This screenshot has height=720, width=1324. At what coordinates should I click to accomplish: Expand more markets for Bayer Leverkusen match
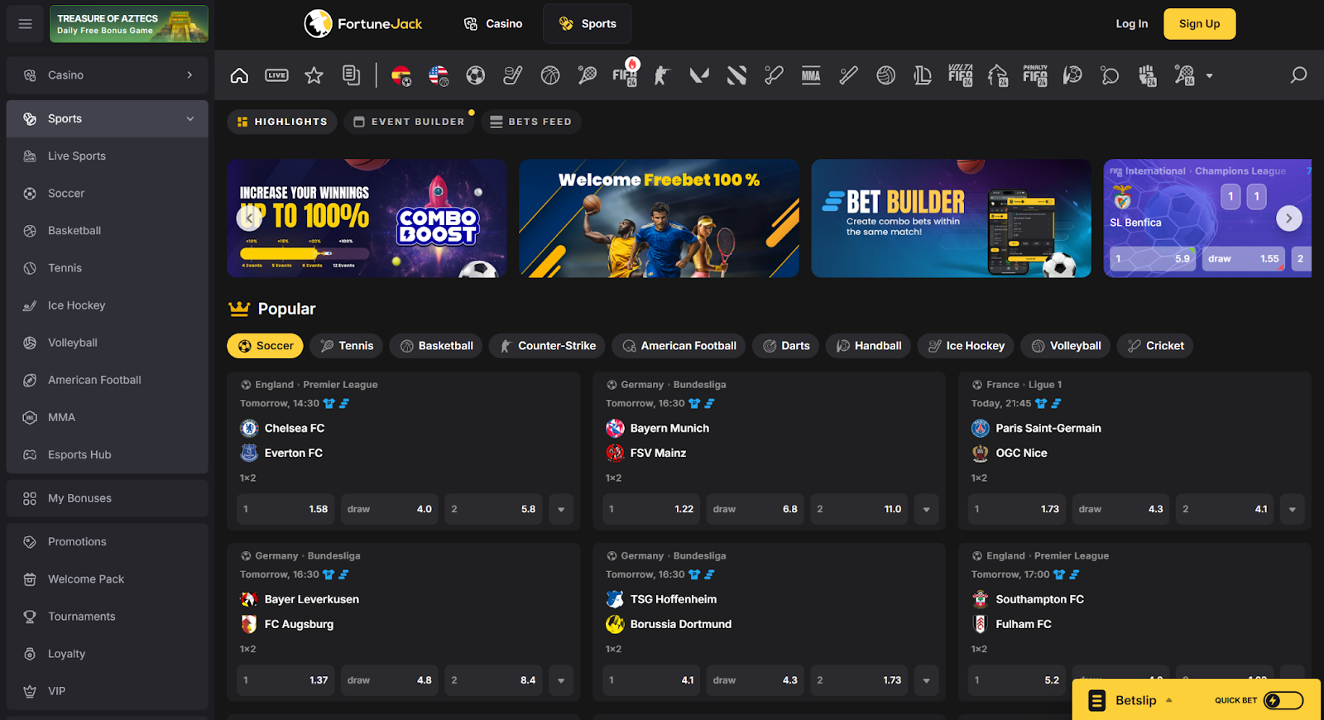pos(561,680)
